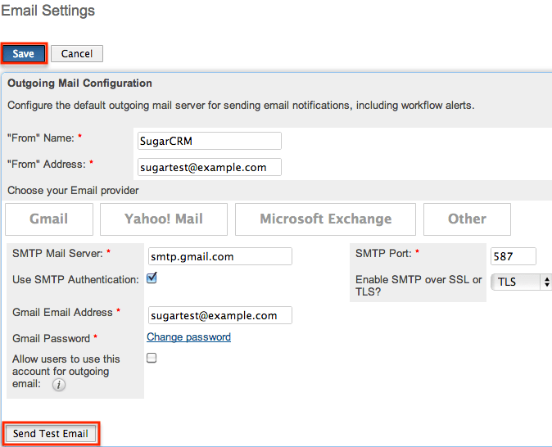Viewport: 552px width, 447px height.
Task: Toggle Use SMTP Authentication checkbox
Action: pyautogui.click(x=152, y=278)
